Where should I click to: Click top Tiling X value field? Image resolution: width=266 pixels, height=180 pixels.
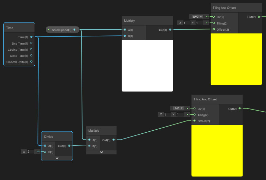point(186,23)
